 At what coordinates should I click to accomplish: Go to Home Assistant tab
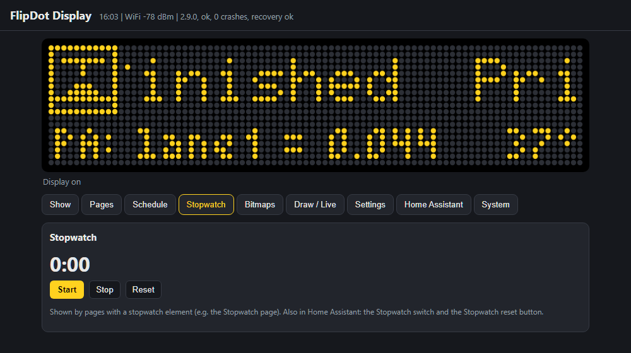coord(433,205)
